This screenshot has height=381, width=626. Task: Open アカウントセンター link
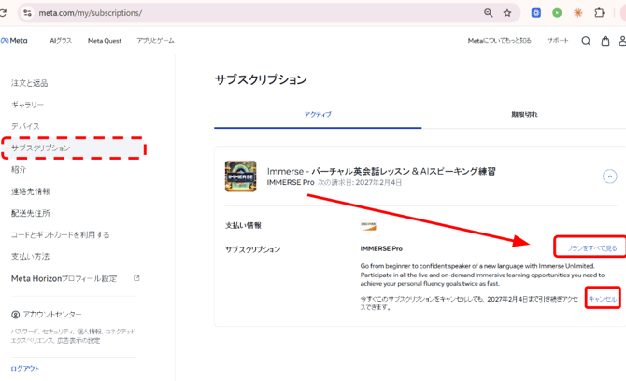[52, 315]
